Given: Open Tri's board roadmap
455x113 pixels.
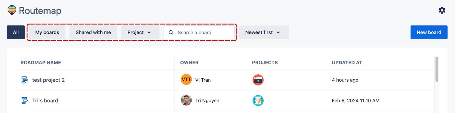Looking at the screenshot, I should click(x=45, y=101).
